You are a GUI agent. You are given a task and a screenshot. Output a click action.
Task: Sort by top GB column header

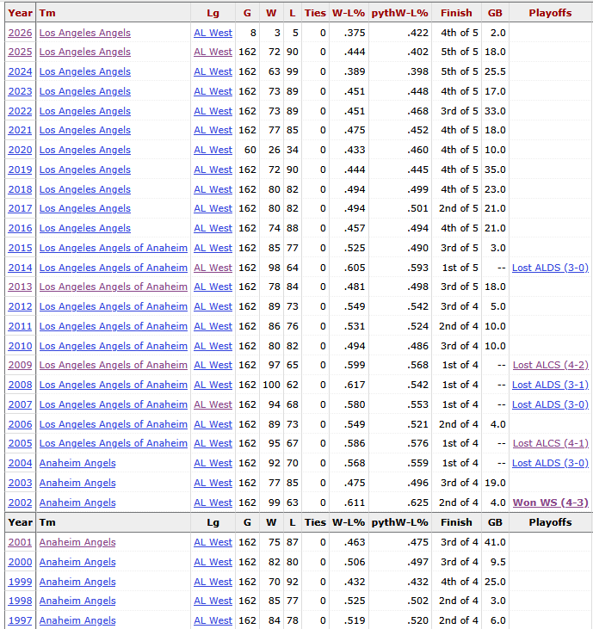coord(495,13)
